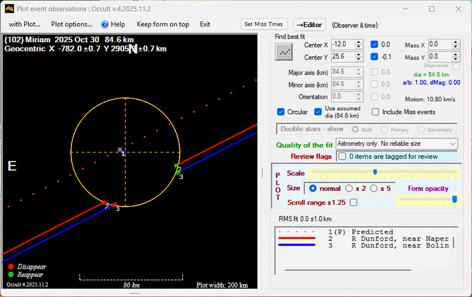Decrease Center Y with down spinner arrow

point(359,59)
